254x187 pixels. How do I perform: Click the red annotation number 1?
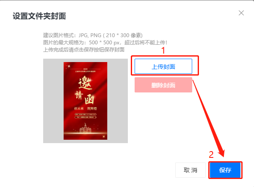[x=163, y=50]
